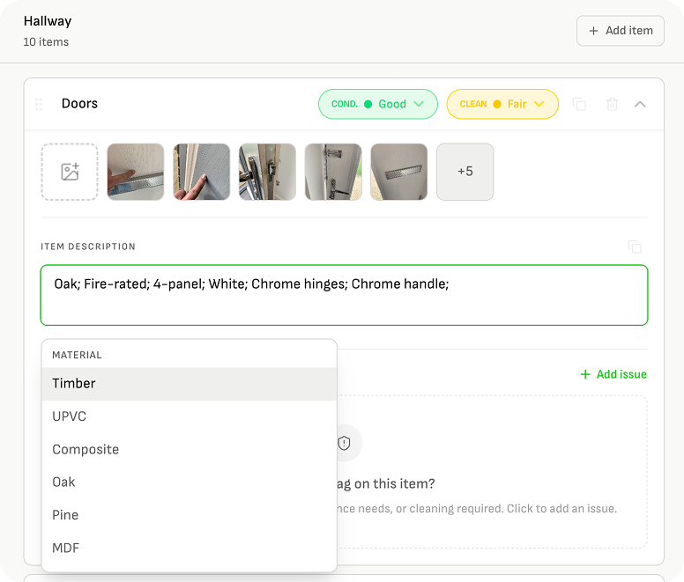Click the Doors item name
Screen dimensions: 684x582
79,103
